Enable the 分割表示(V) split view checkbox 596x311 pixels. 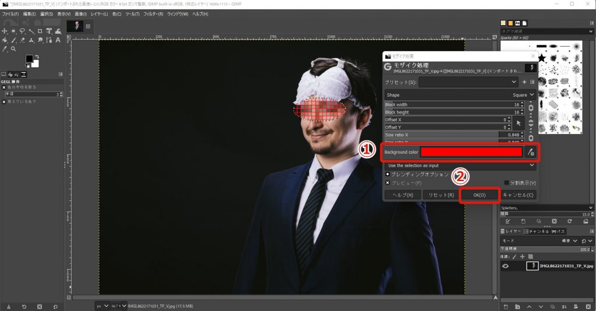pyautogui.click(x=506, y=183)
